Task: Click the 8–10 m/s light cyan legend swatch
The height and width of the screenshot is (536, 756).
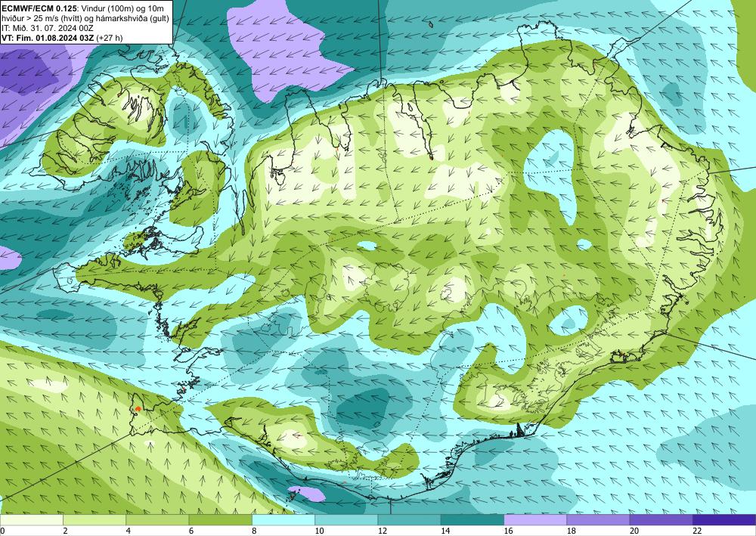Action: click(283, 520)
